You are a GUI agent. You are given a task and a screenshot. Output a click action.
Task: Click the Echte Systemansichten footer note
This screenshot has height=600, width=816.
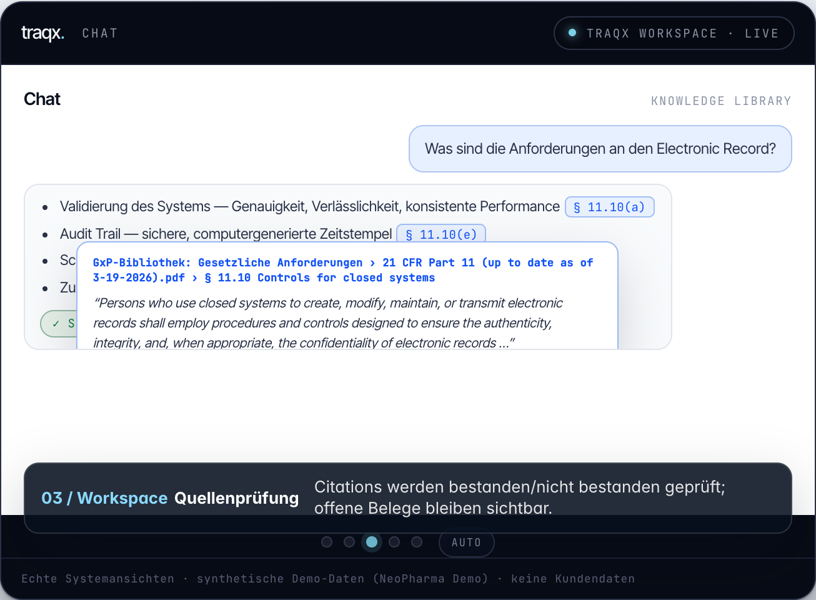coord(328,579)
